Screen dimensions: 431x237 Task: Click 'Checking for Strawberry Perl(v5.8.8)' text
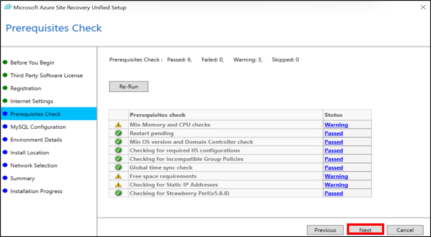pos(180,193)
